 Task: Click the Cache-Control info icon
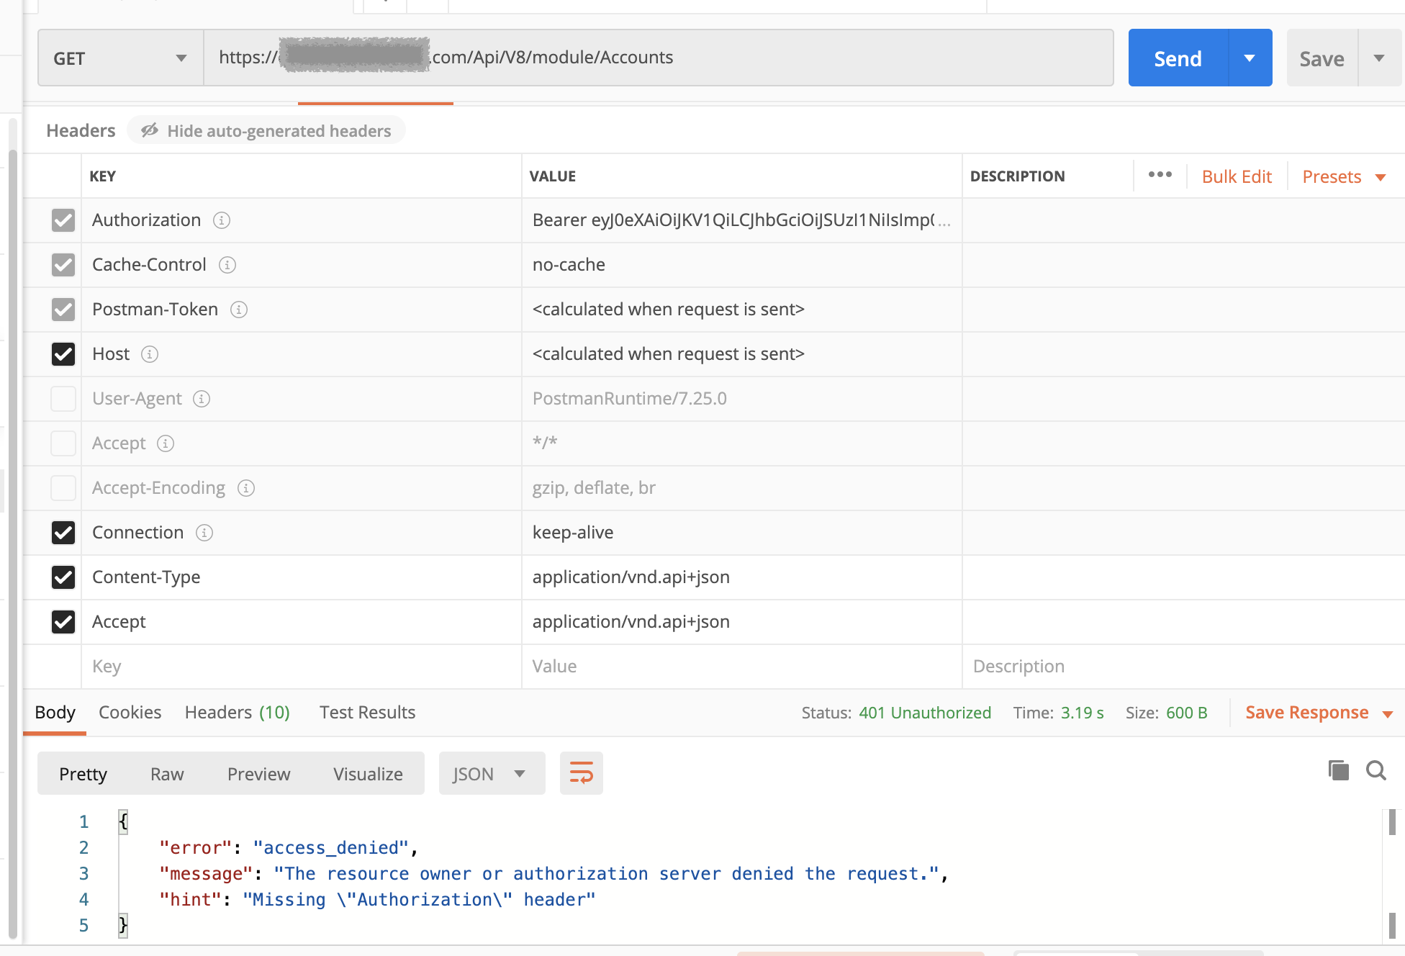click(x=227, y=265)
